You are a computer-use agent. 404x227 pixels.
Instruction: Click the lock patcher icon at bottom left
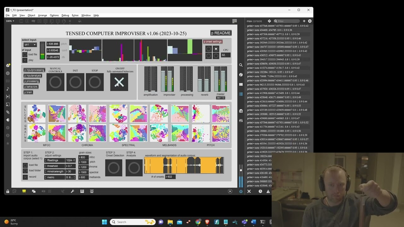pos(8,191)
